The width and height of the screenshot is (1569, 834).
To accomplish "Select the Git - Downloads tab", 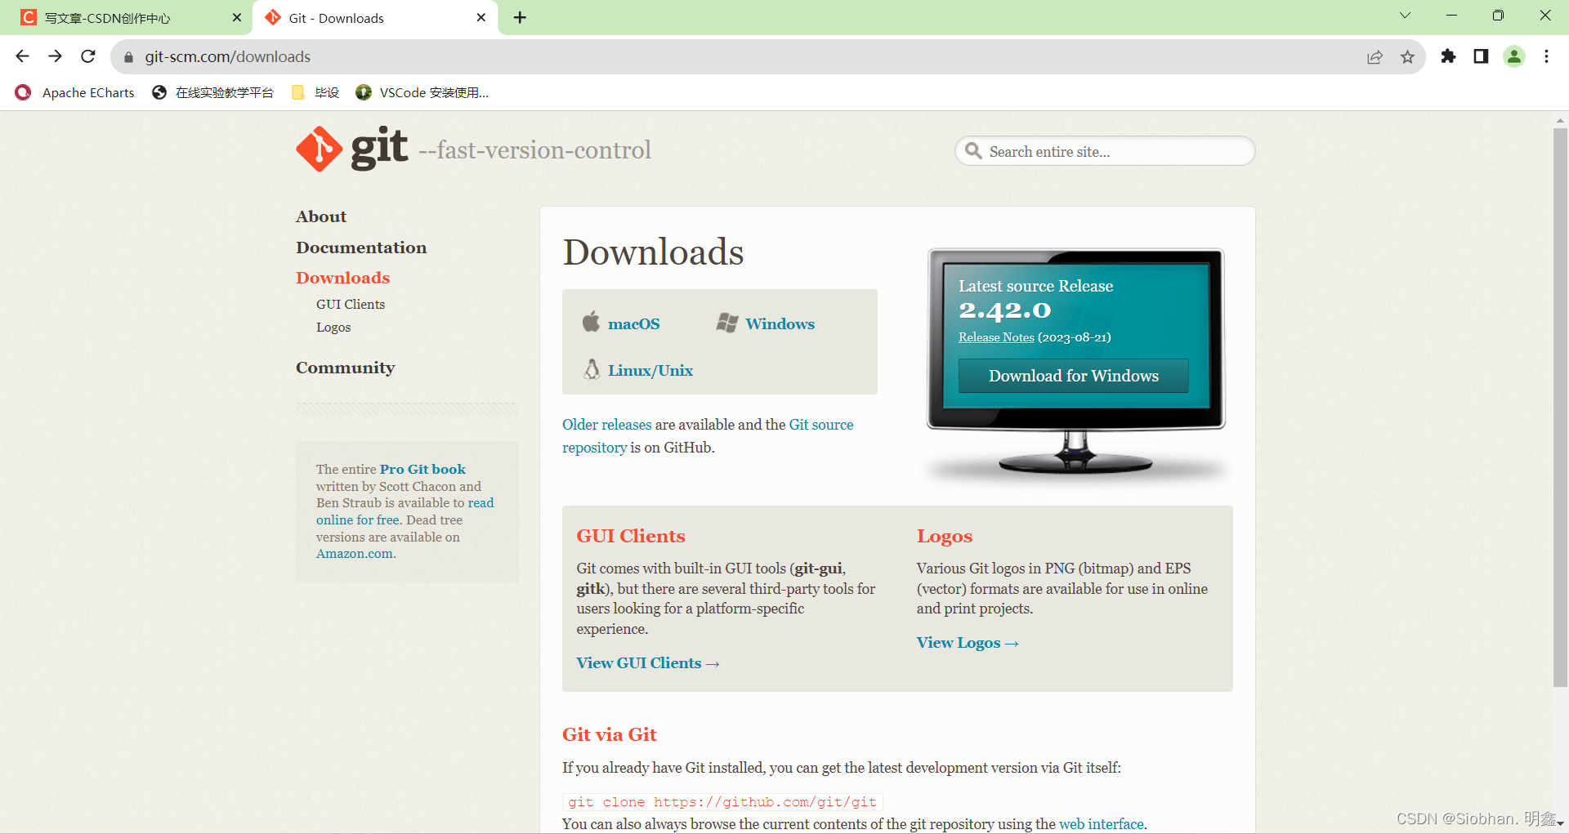I will pos(376,18).
